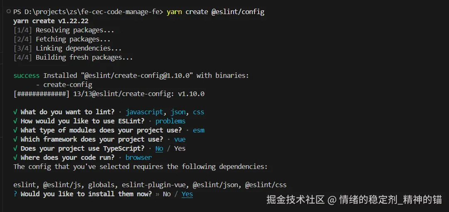This screenshot has height=212, width=449.
Task: Click the 'yarn create @eslint/config' command text
Action: [215, 12]
